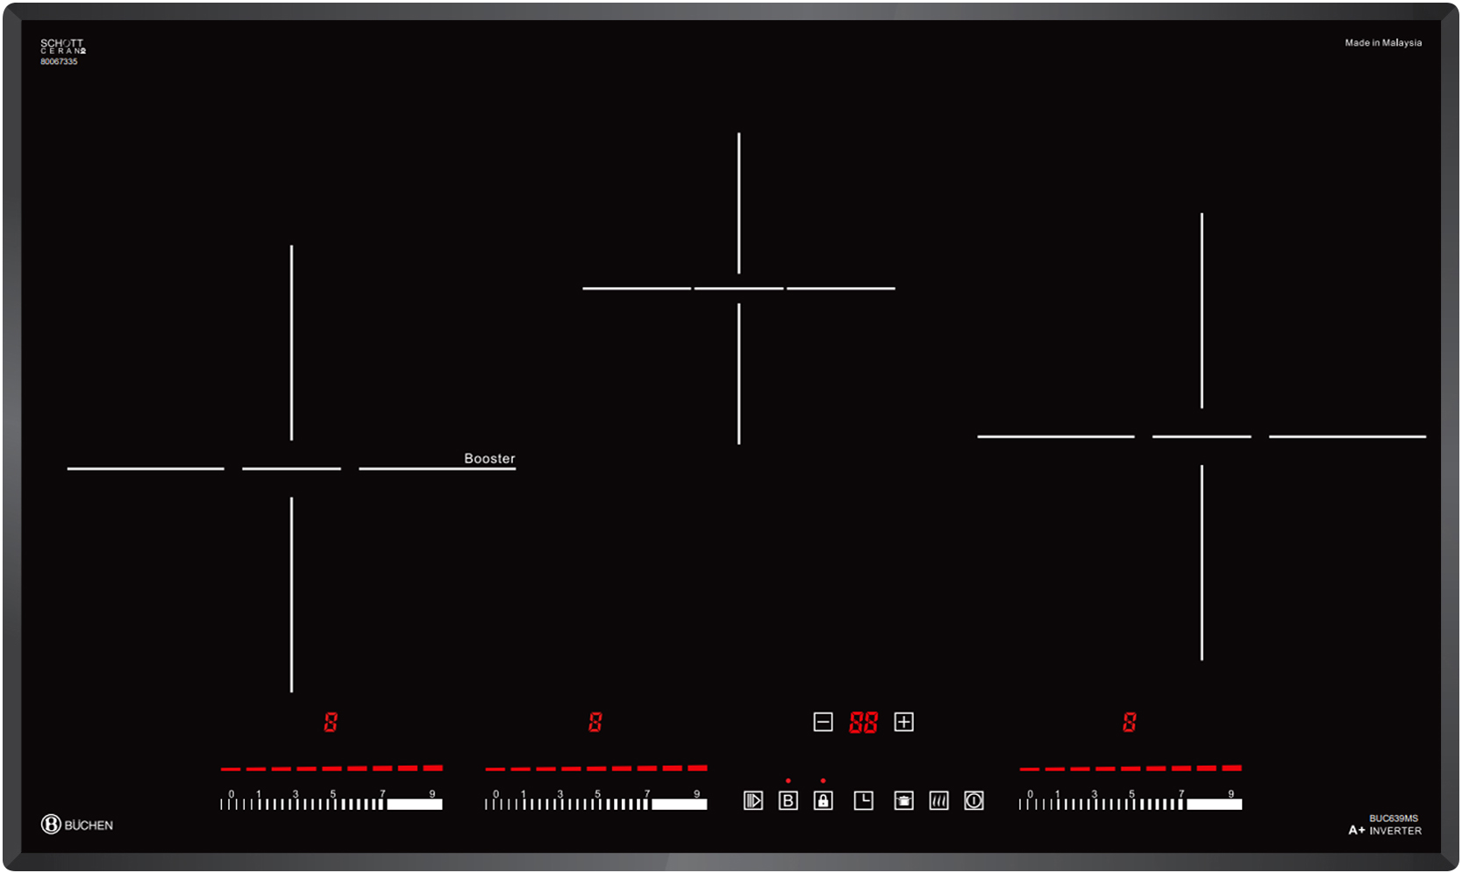The width and height of the screenshot is (1462, 873).
Task: Set middle zone power slider to 9
Action: [697, 803]
